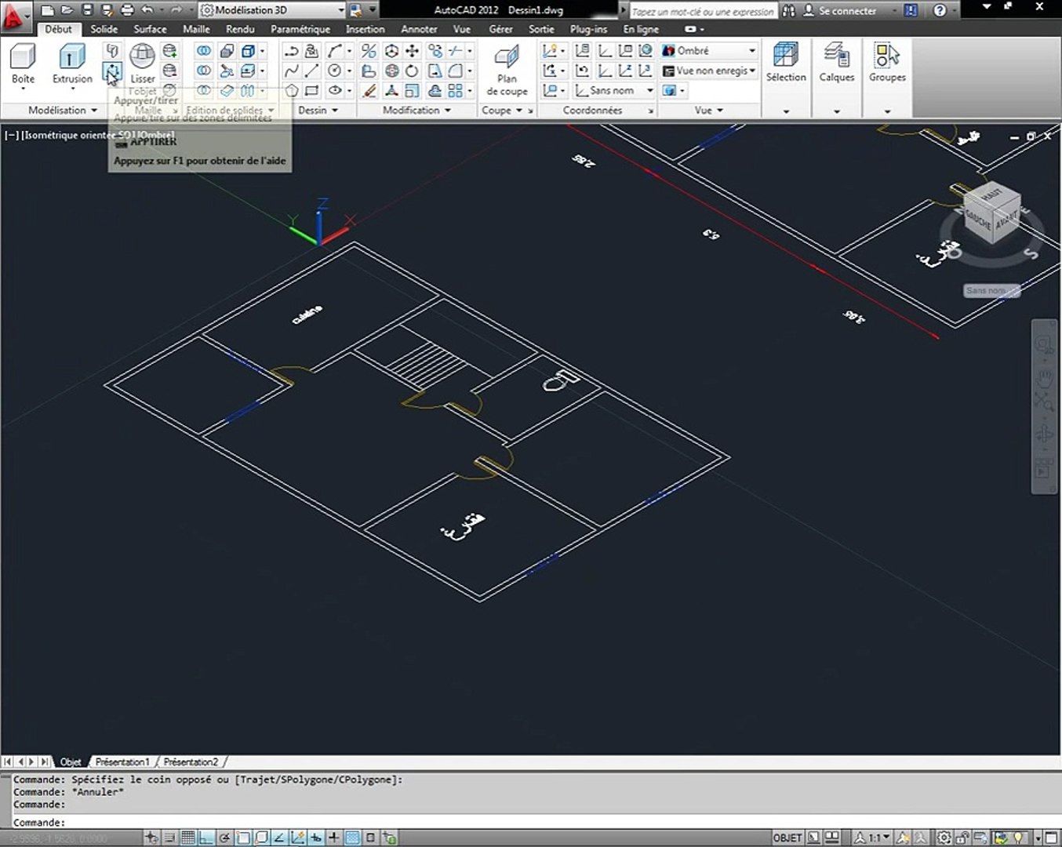Expand the Modélisation panel title

[63, 111]
